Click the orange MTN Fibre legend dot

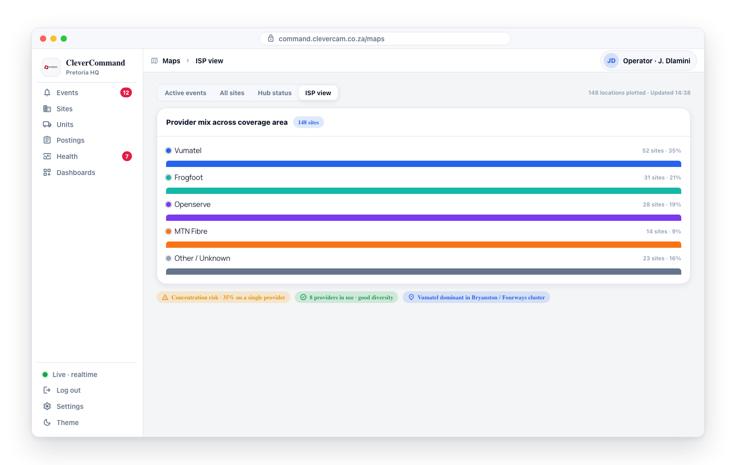tap(168, 231)
